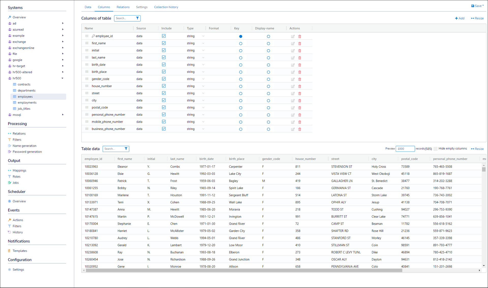The width and height of the screenshot is (488, 288).
Task: Open Password generation in Processing
Action: click(27, 152)
